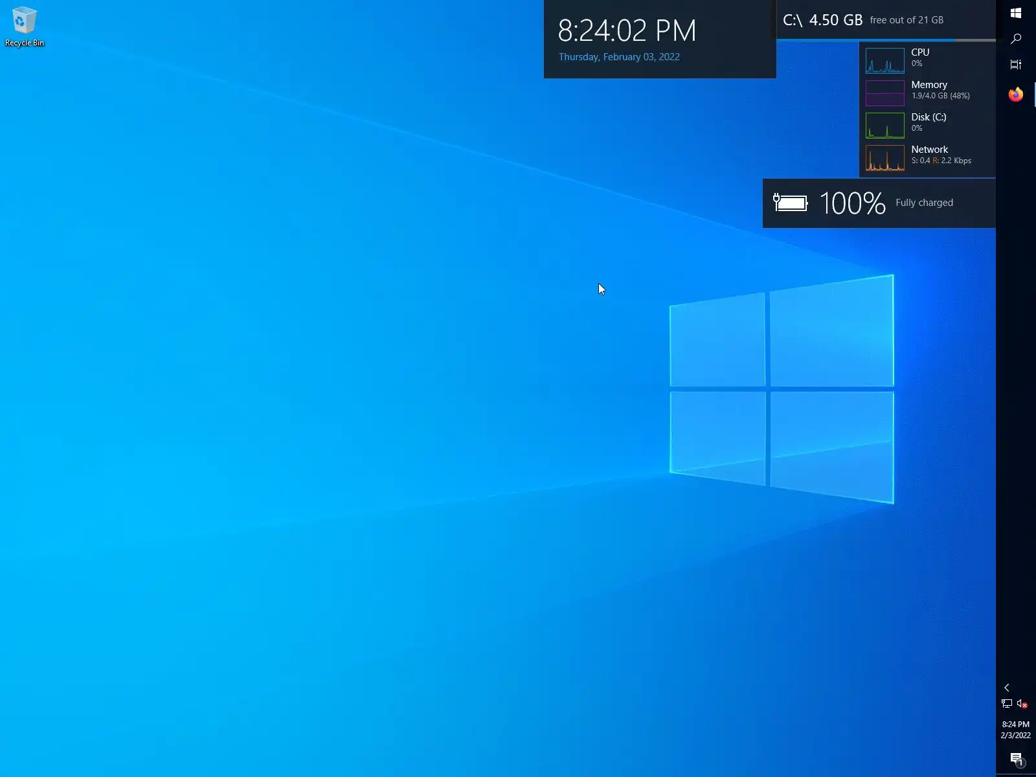1036x777 pixels.
Task: Click the C:\ drive free space bar
Action: [x=886, y=40]
